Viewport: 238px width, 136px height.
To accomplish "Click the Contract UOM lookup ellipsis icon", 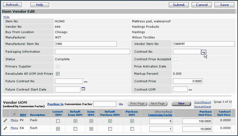I will point(190,90).
